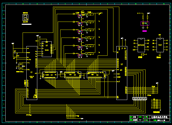Screen dimensions: 172x125
Task: Select the VCC pin label on SN75452
Action: tap(148, 41)
